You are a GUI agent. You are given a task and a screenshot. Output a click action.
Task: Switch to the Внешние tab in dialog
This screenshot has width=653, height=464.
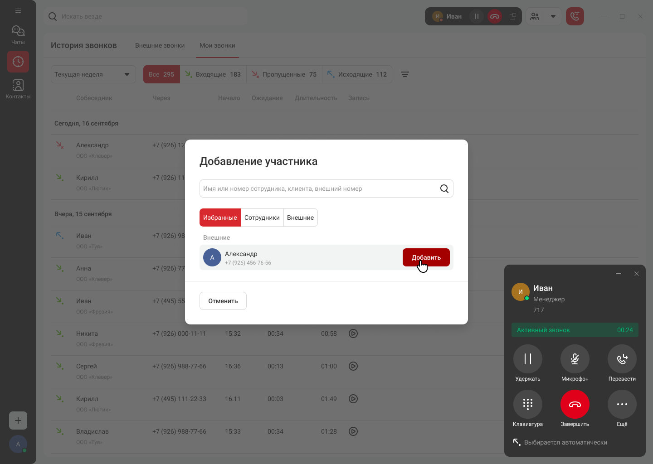click(300, 217)
